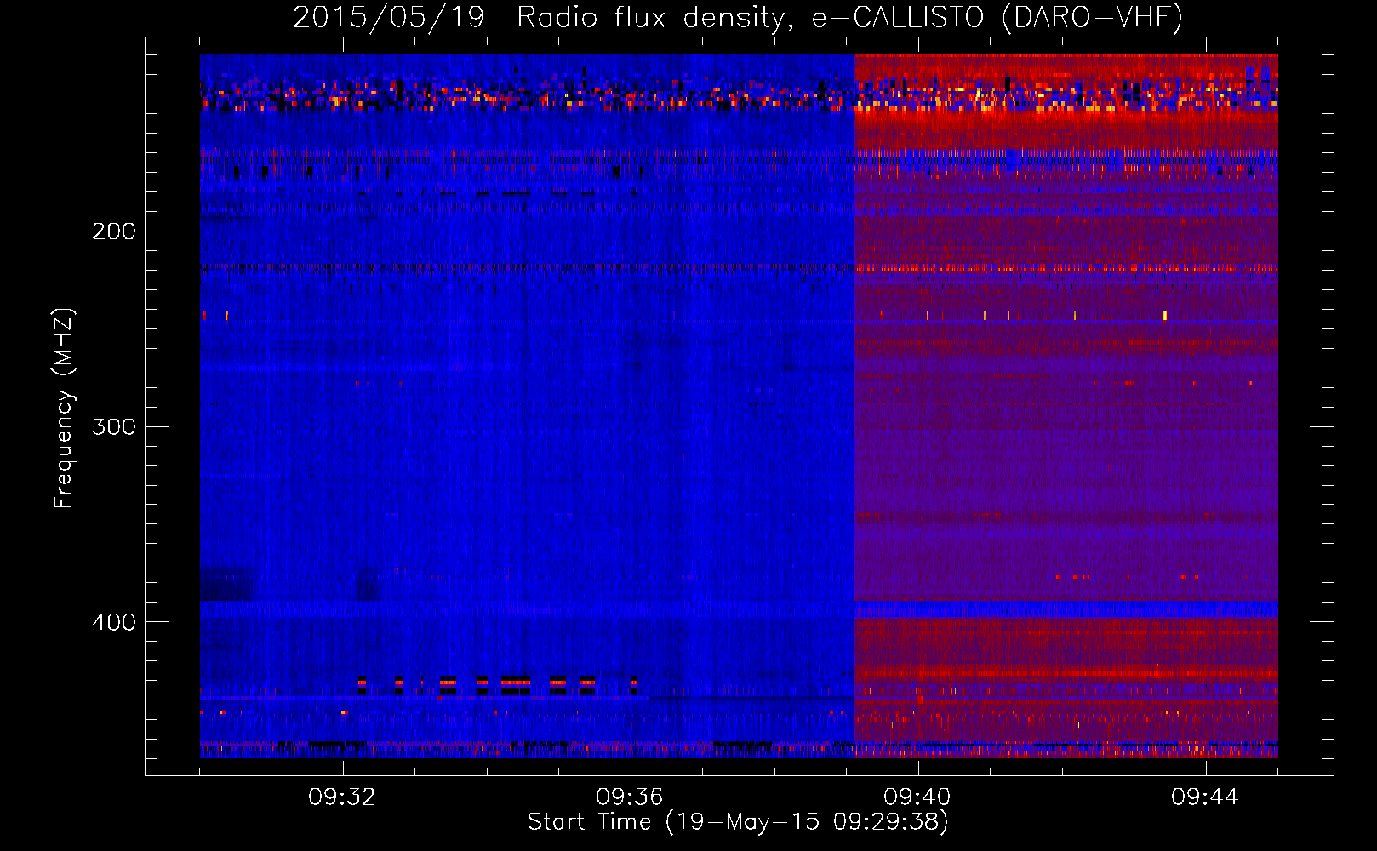This screenshot has height=851, width=1377.
Task: Click the 09:40 time tick label
Action: tap(917, 797)
